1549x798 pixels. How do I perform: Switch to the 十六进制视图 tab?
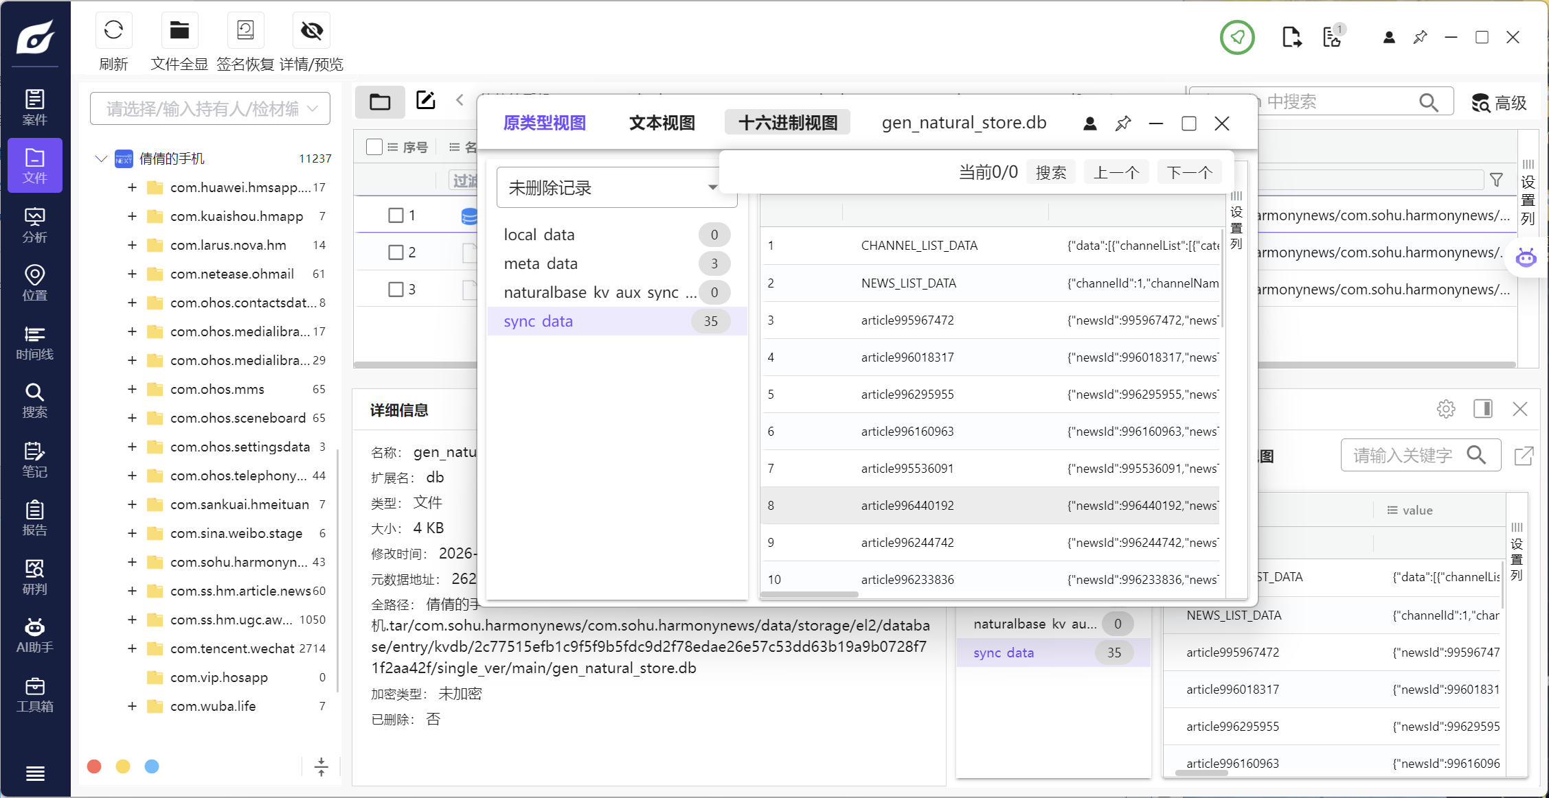[787, 123]
